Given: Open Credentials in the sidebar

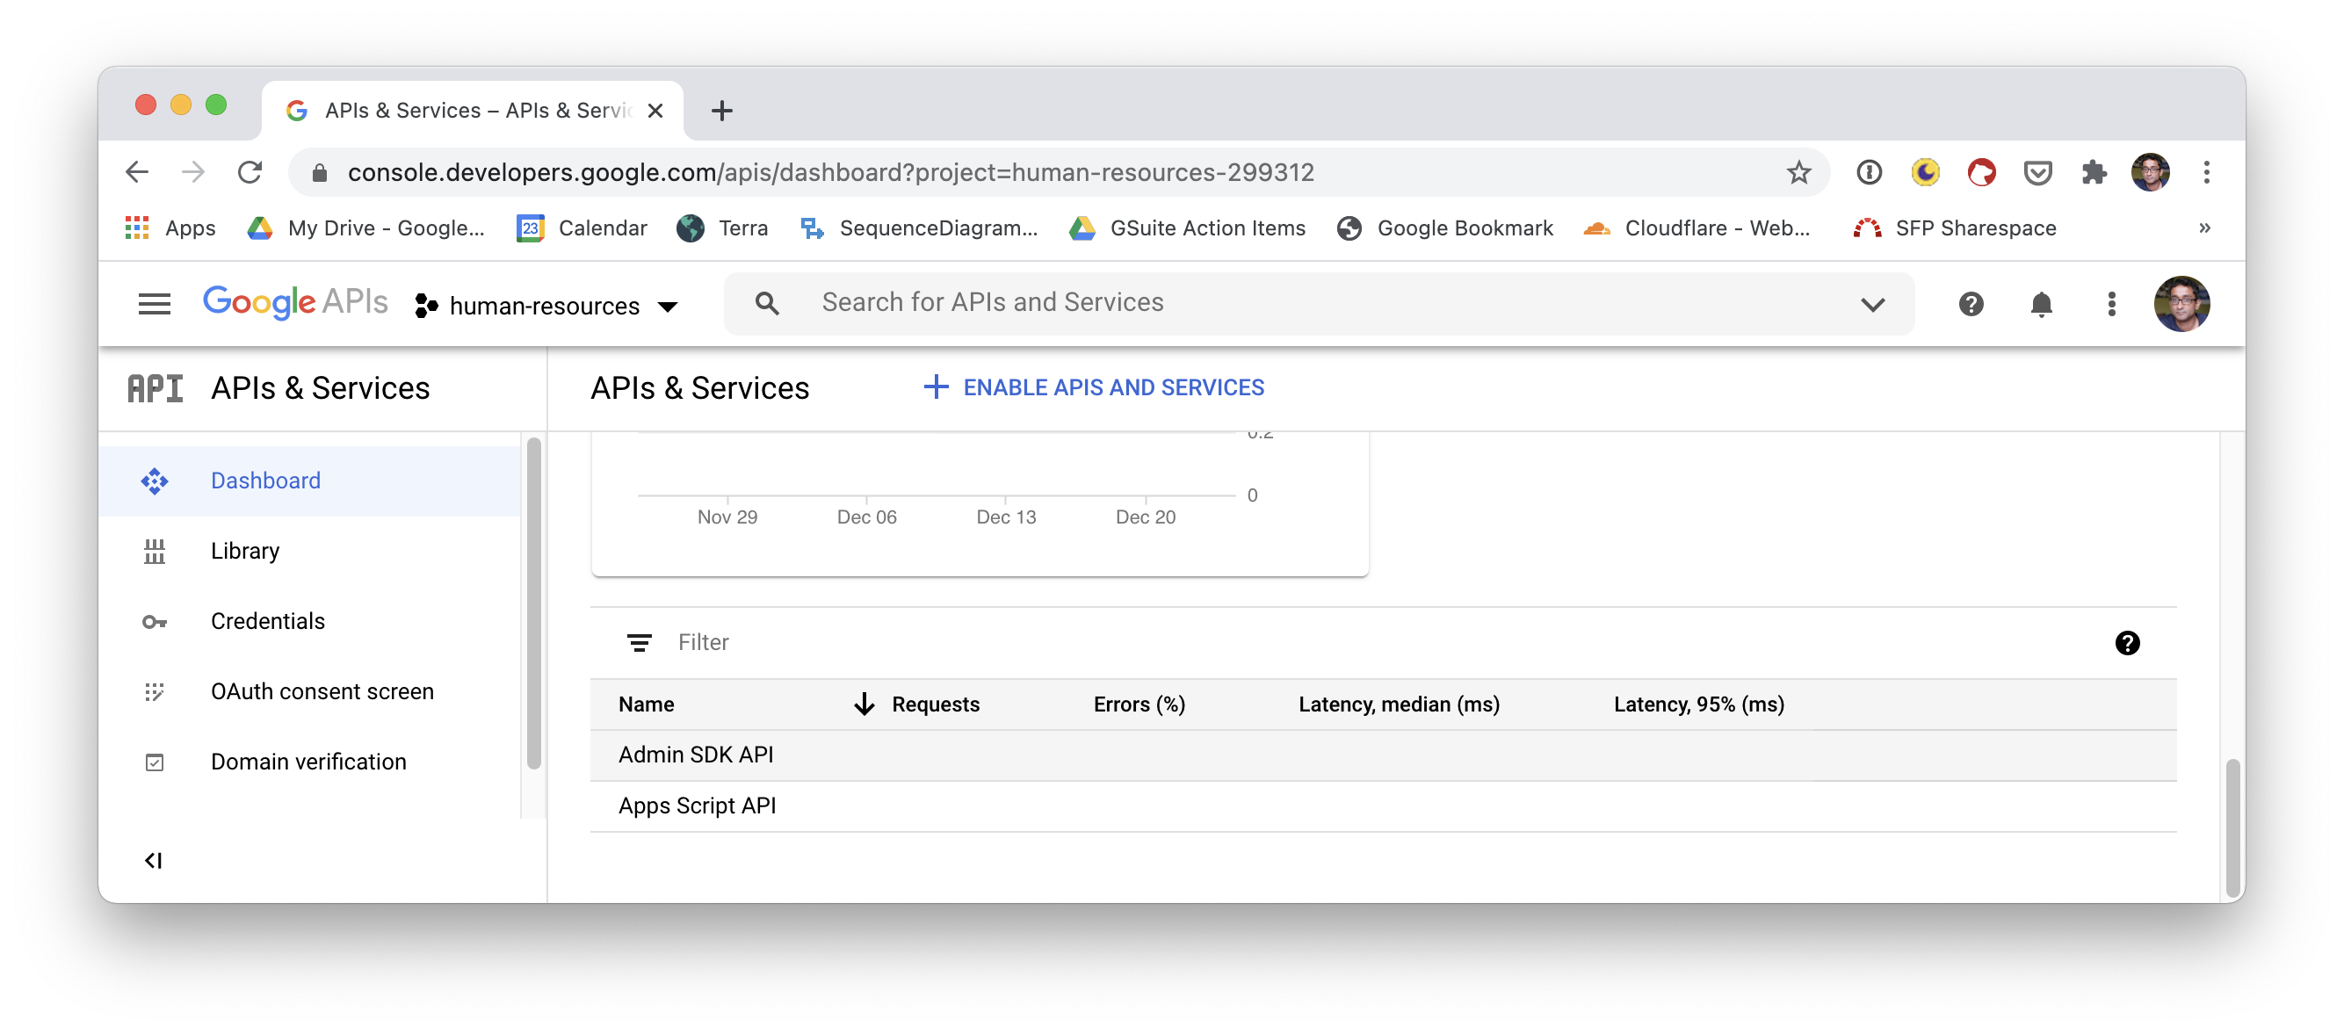Looking at the screenshot, I should (266, 622).
